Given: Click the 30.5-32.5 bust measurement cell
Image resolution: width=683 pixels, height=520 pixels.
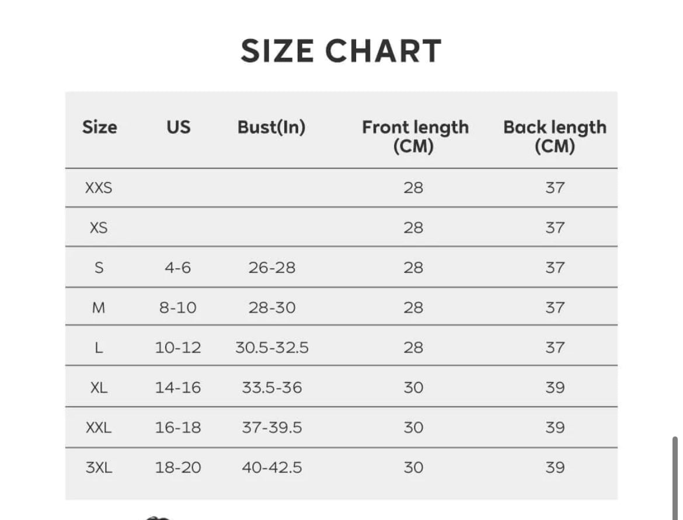Looking at the screenshot, I should click(272, 348).
